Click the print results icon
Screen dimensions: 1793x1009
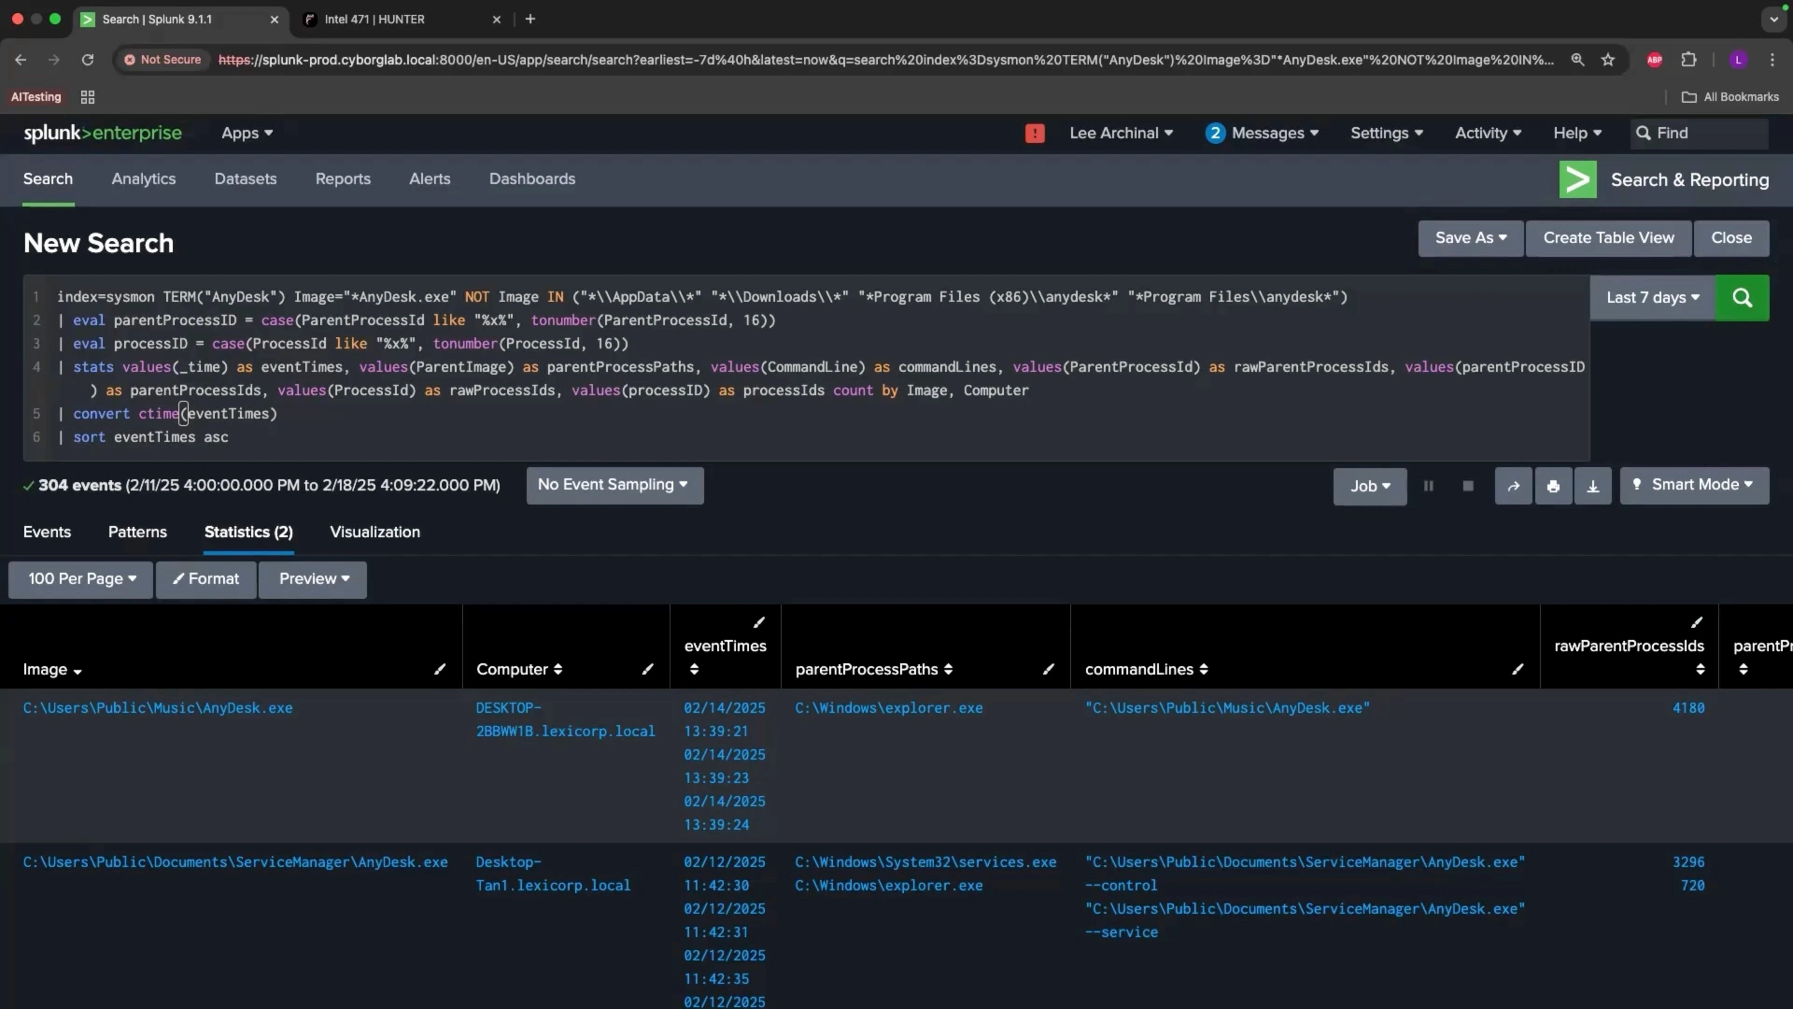click(x=1553, y=486)
